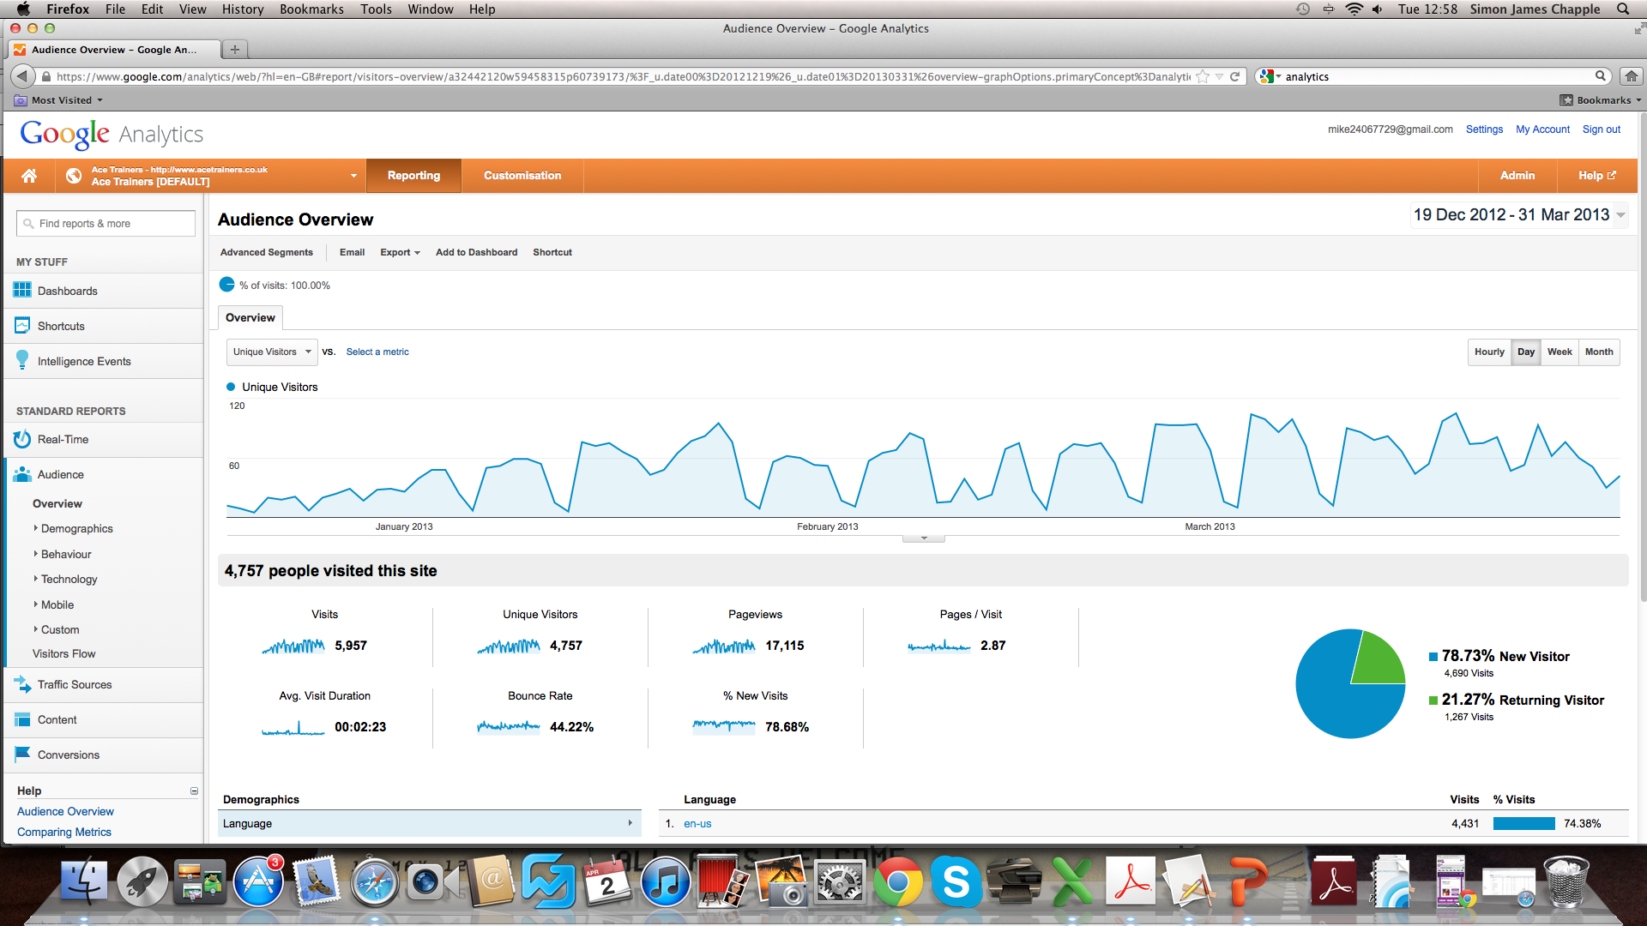
Task: Open the date range picker
Action: [1519, 215]
